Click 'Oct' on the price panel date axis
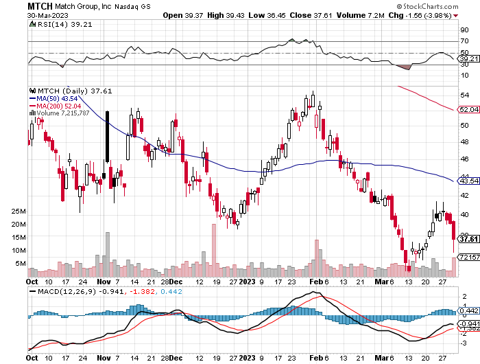This screenshot has height=364, width=480. coord(32,282)
